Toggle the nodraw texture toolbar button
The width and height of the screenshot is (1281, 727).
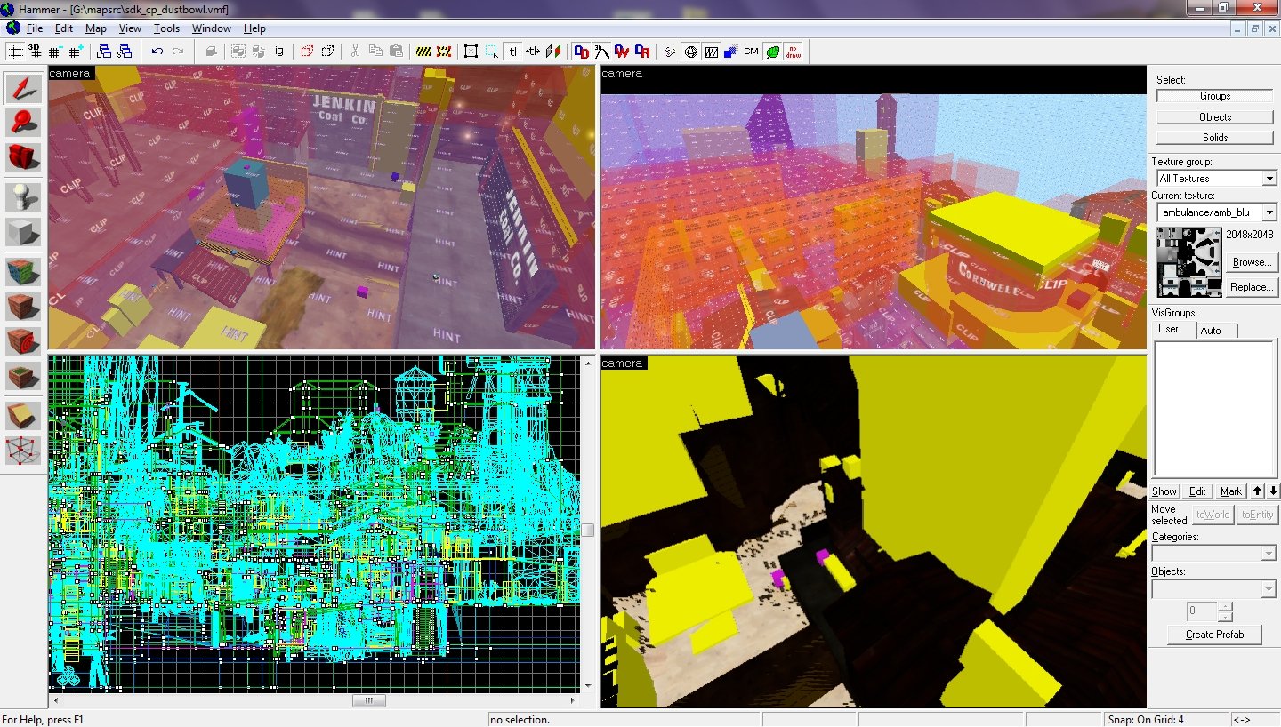click(793, 52)
